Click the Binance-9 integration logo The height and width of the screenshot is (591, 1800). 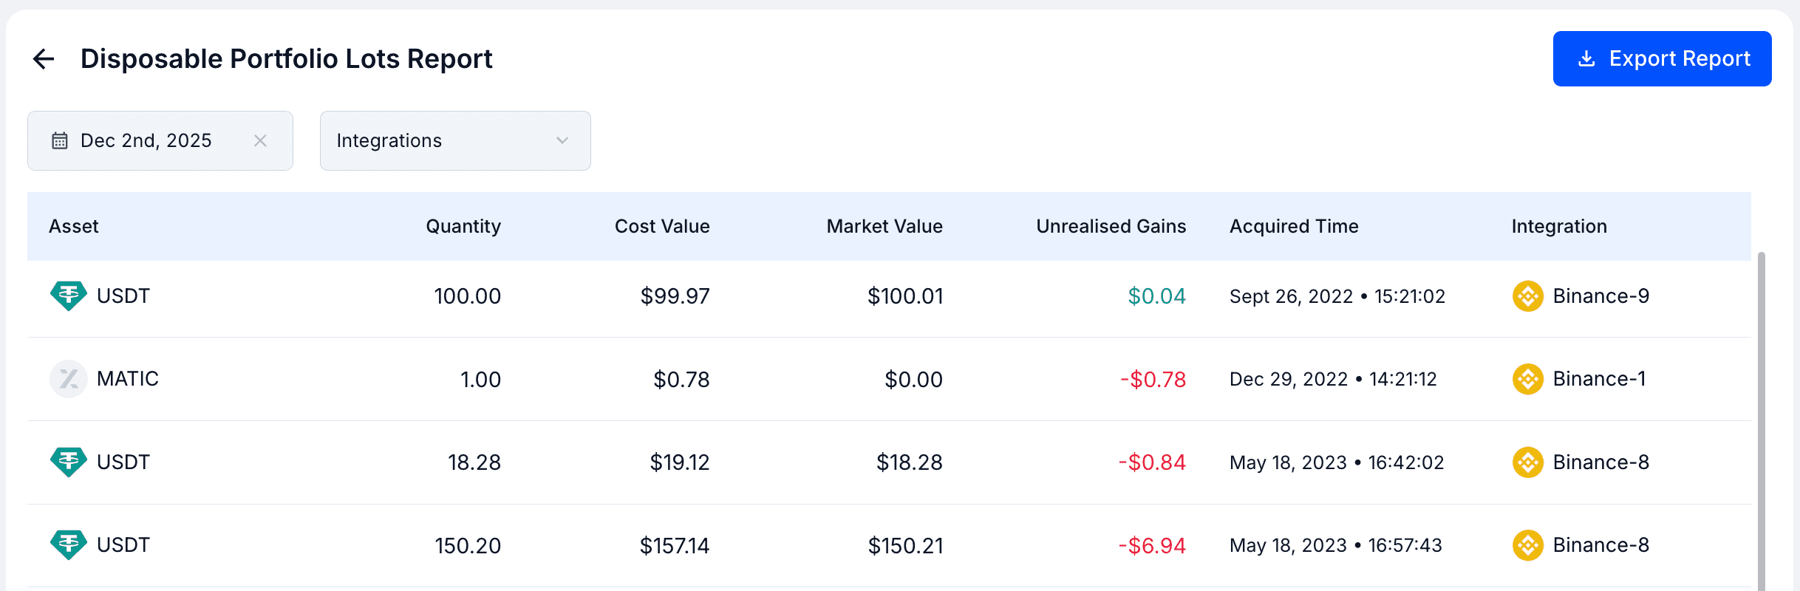click(x=1527, y=296)
